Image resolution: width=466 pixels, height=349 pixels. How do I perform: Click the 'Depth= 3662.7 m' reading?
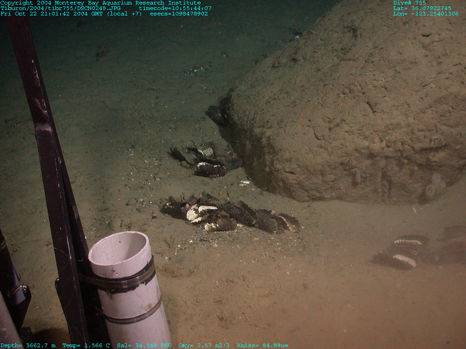tap(28, 345)
